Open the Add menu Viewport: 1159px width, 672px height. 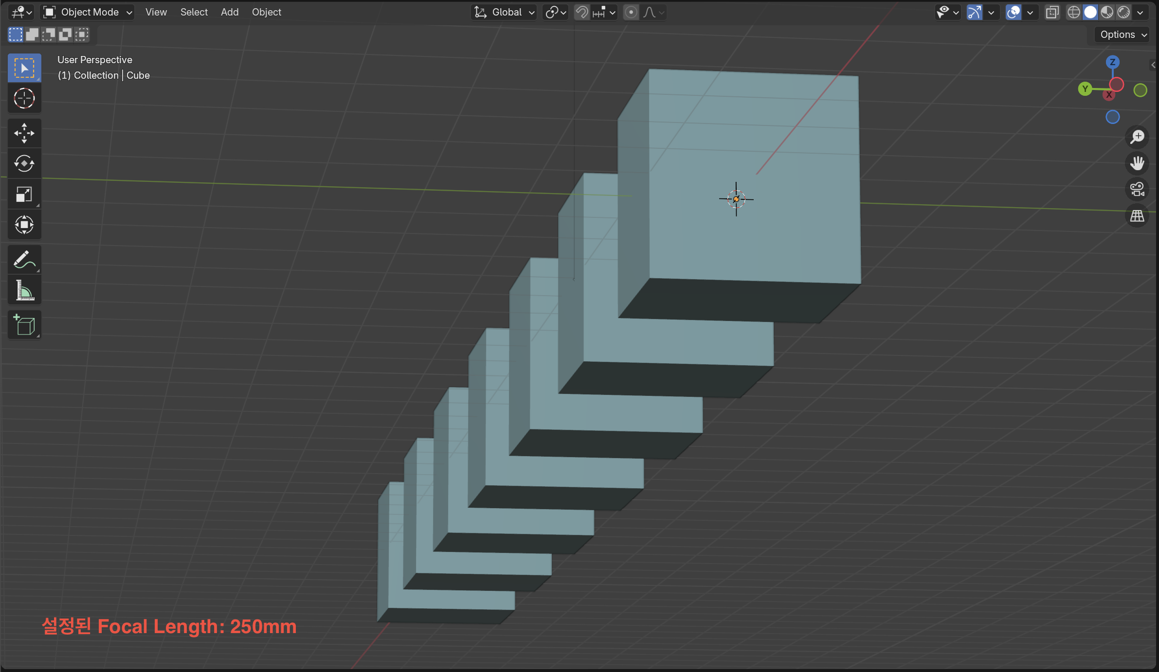tap(229, 12)
